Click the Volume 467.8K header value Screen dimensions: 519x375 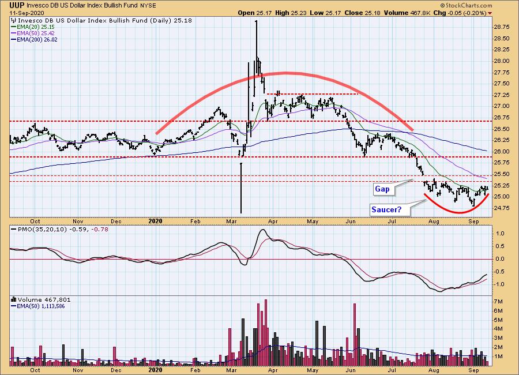click(x=407, y=13)
